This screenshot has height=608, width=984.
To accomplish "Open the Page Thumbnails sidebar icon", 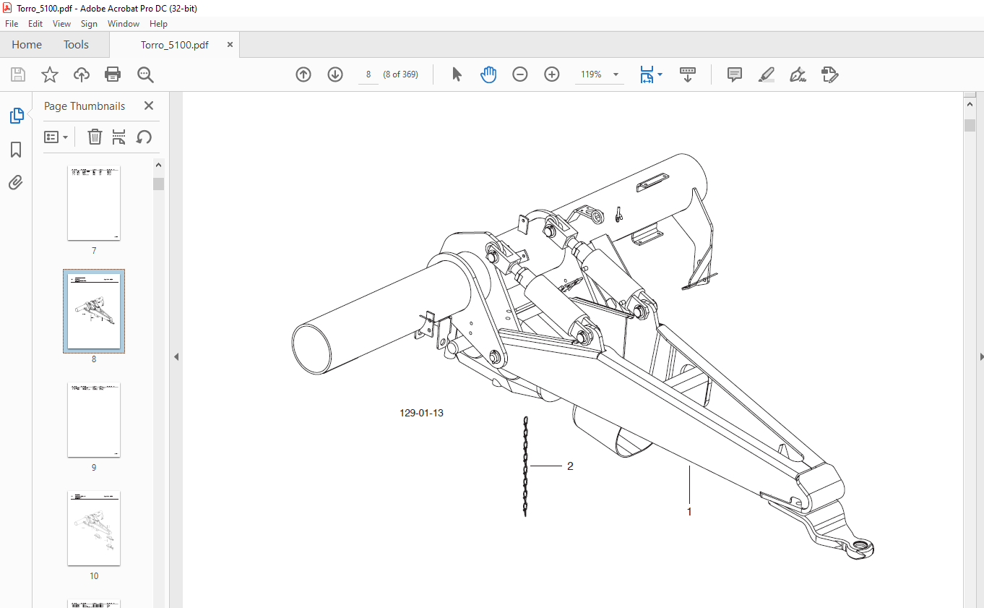I will (16, 116).
